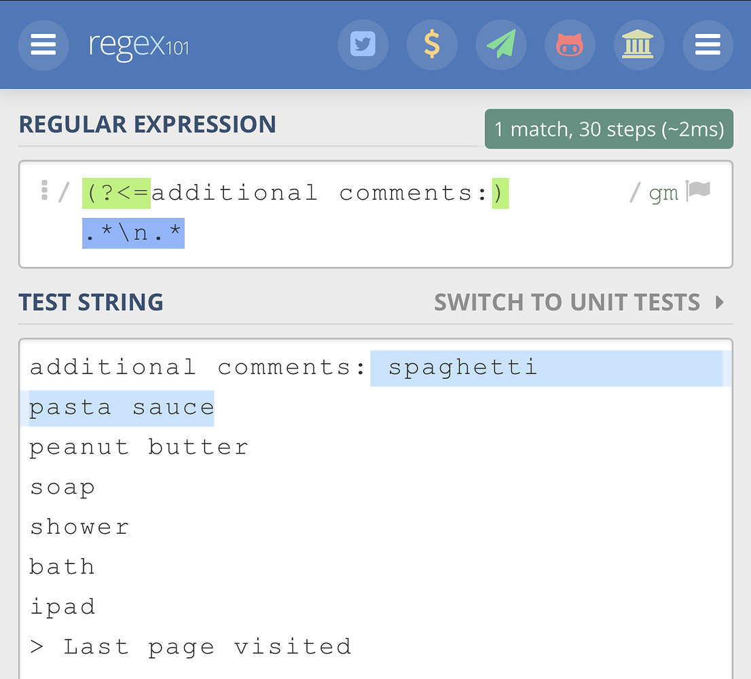
Task: Click the green lookbehind (?<= token
Action: [x=115, y=193]
